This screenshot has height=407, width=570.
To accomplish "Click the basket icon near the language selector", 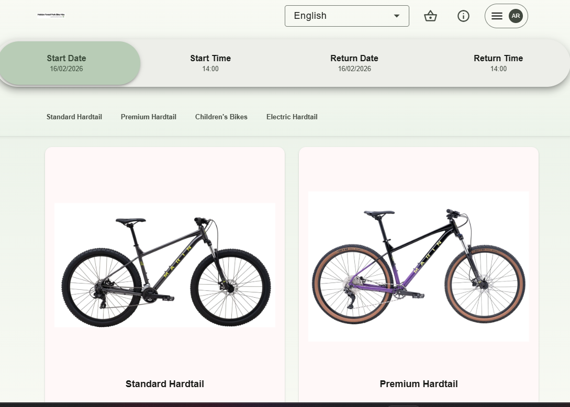I will [x=430, y=16].
